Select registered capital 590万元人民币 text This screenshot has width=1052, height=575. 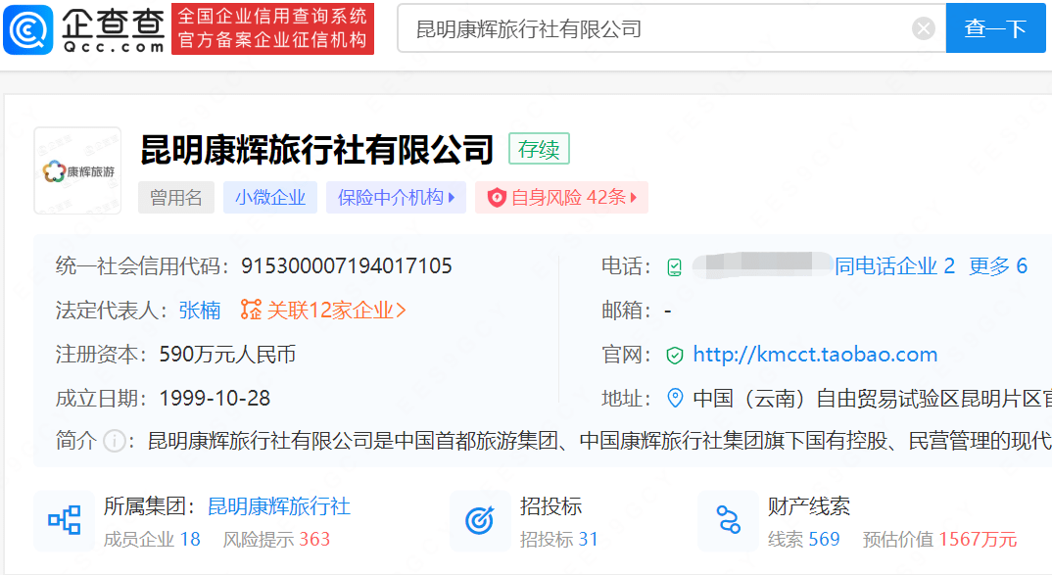pos(227,355)
